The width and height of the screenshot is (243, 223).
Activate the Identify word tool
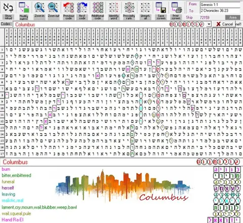113,11
